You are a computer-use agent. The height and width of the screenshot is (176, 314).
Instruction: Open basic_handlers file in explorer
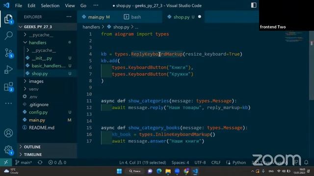pyautogui.click(x=49, y=66)
